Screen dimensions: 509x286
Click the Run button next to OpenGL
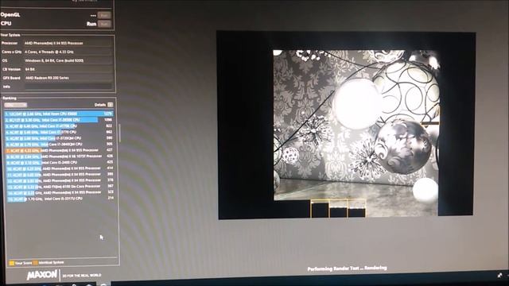click(x=104, y=15)
